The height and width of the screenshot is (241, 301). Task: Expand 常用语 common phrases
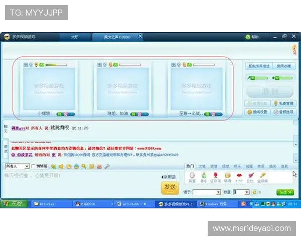pyautogui.click(x=169, y=177)
